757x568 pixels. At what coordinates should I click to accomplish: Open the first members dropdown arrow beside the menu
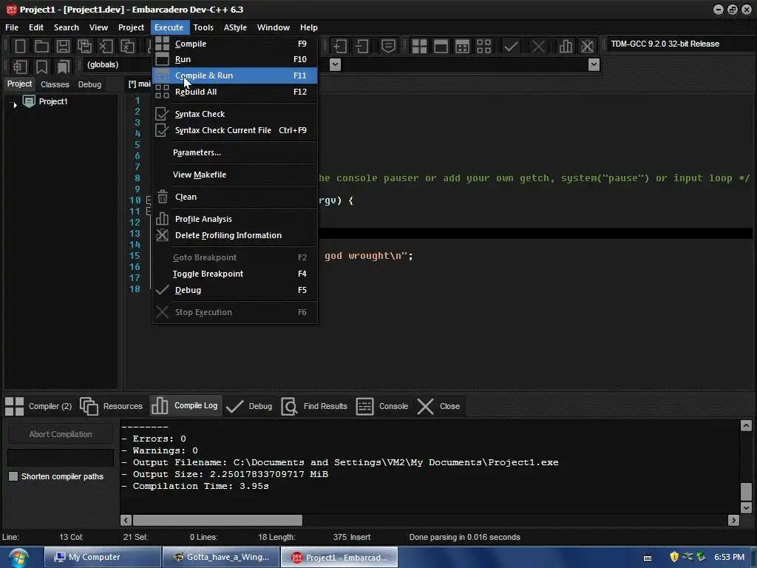click(x=335, y=65)
